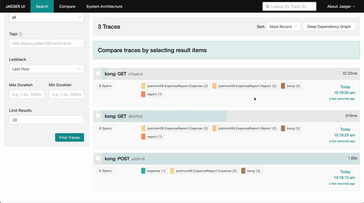Switch to the Compare tab
This screenshot has width=364, height=203.
click(x=67, y=6)
